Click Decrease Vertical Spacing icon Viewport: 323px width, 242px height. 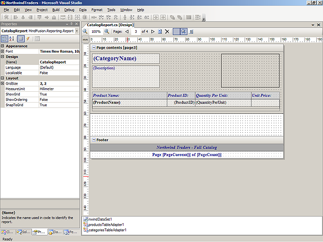coord(139,17)
